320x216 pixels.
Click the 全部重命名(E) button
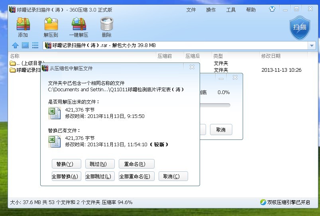tap(137, 176)
